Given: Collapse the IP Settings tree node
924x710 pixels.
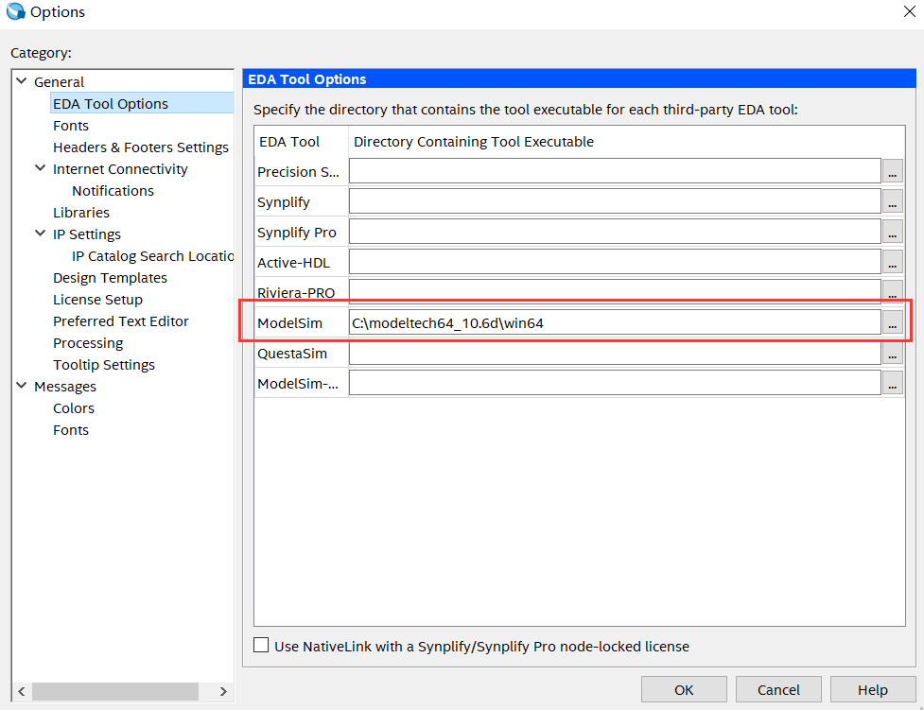Looking at the screenshot, I should tap(41, 234).
